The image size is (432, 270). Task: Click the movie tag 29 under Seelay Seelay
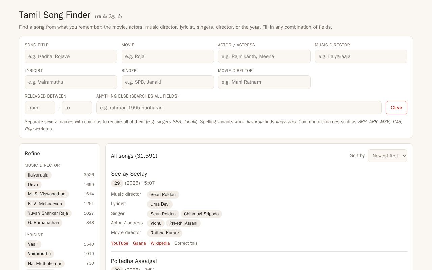(117, 183)
